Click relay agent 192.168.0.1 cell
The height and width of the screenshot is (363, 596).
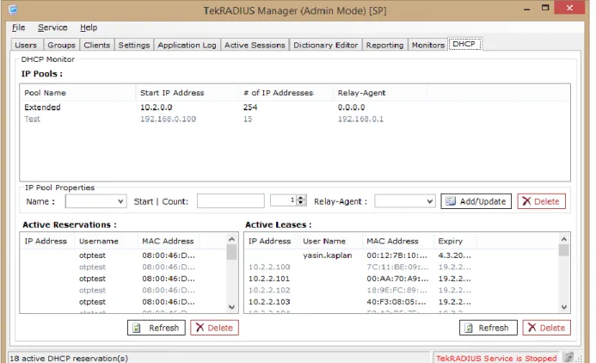point(360,119)
